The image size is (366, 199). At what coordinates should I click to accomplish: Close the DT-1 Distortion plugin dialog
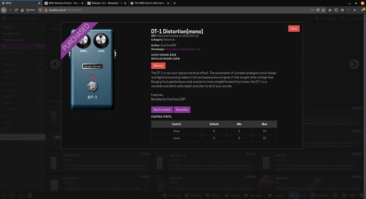click(x=294, y=29)
